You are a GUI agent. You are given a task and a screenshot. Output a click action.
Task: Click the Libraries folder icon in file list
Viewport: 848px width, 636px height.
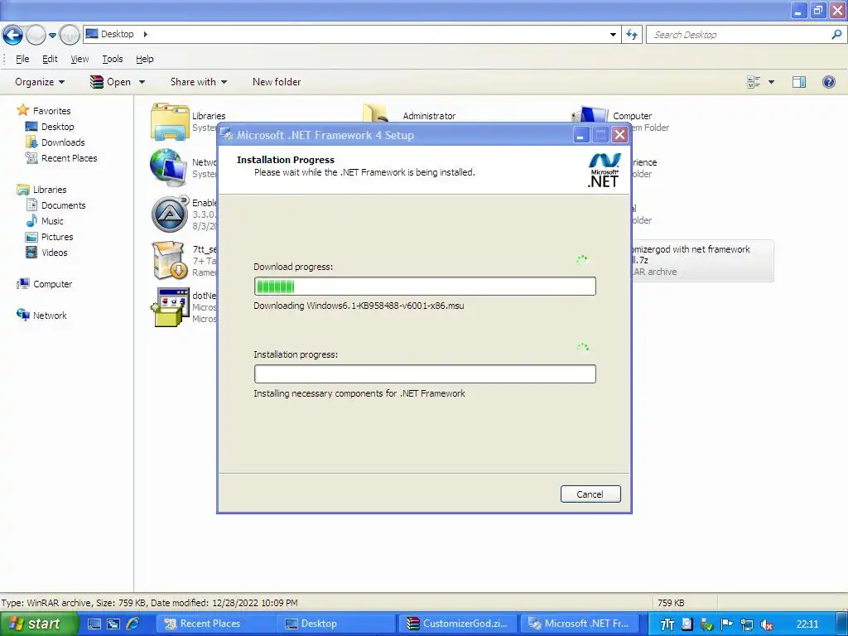pyautogui.click(x=170, y=122)
